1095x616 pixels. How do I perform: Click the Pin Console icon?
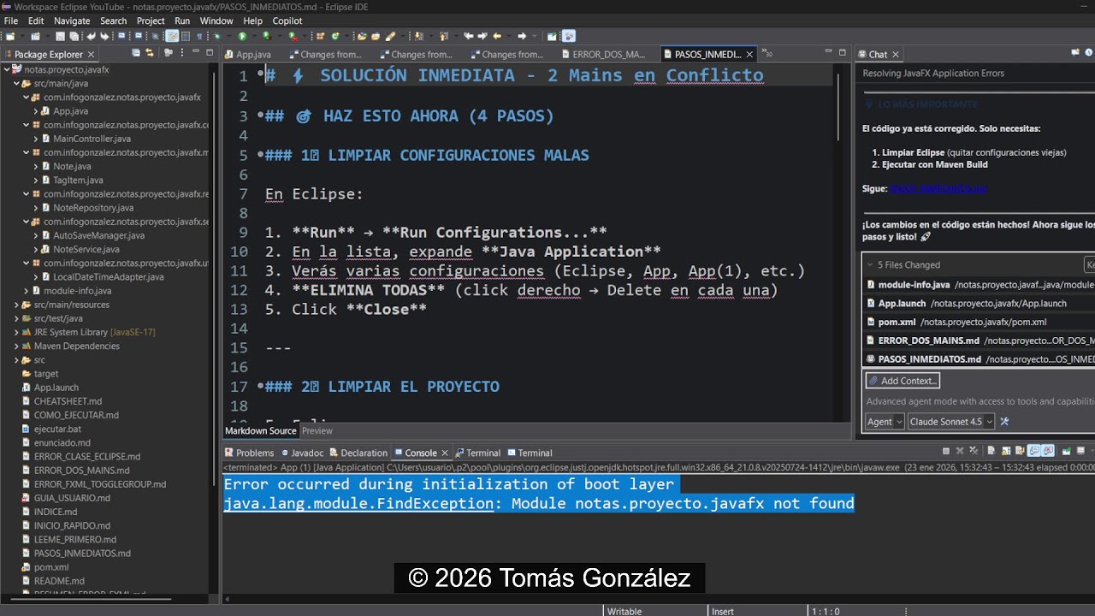[1067, 451]
